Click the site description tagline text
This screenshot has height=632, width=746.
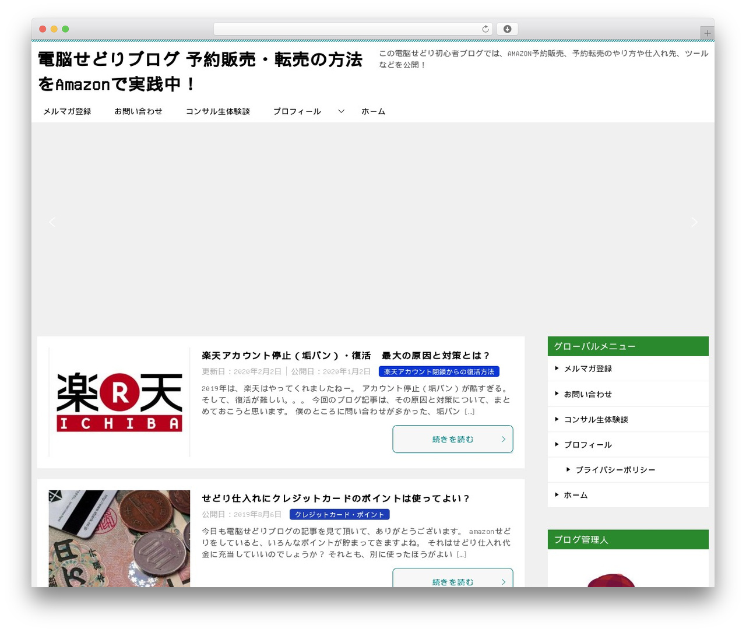click(543, 59)
